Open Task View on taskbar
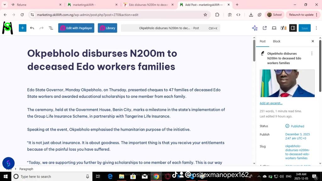 (x=98, y=177)
